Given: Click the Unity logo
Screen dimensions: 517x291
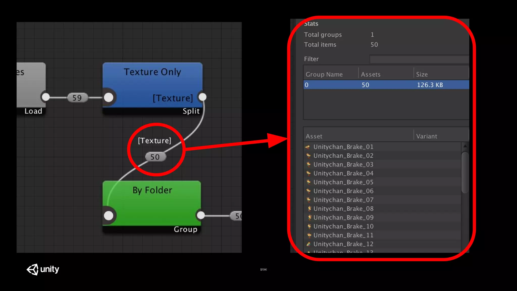Looking at the screenshot, I should [x=43, y=269].
